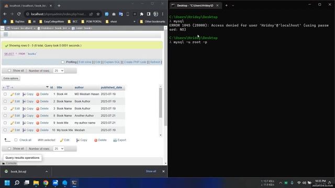The height and width of the screenshot is (188, 335).
Task: Switch to the localhost phpMyAdmin browser tab
Action: pyautogui.click(x=28, y=6)
